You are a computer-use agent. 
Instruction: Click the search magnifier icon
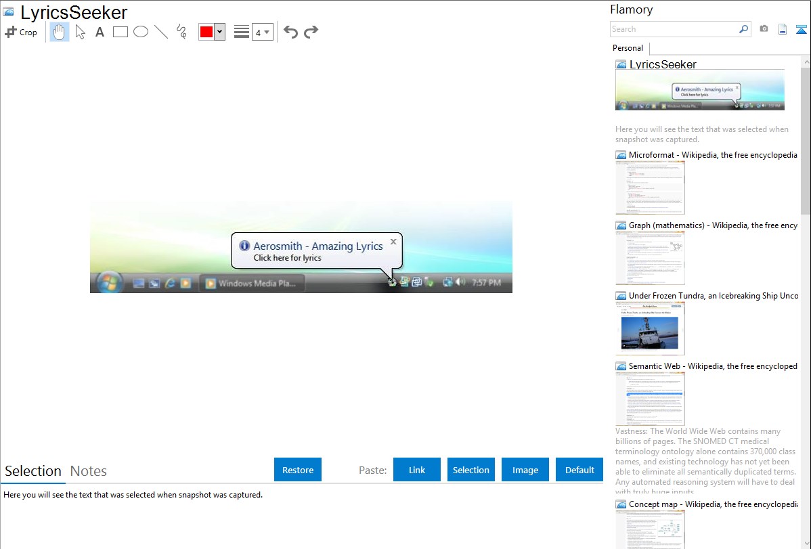pos(744,29)
